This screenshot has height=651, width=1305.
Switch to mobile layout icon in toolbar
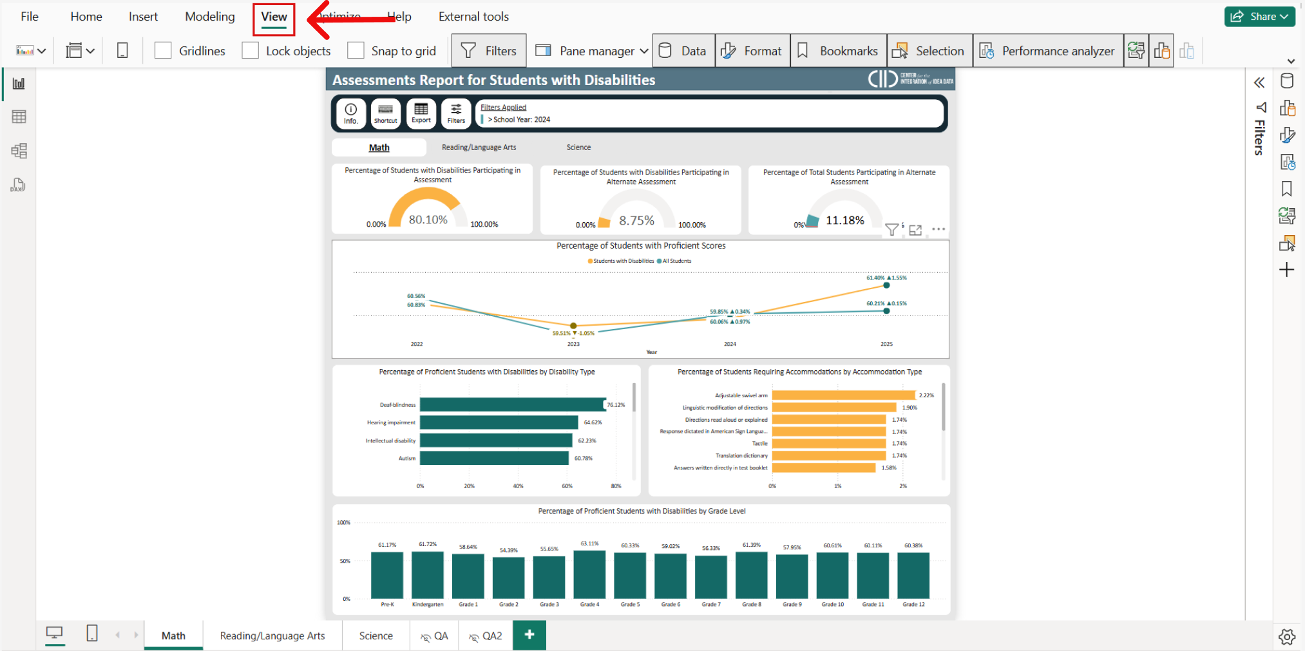(x=122, y=51)
